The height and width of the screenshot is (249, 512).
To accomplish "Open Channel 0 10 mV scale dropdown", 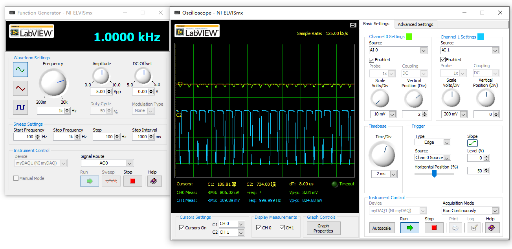I will click(x=392, y=114).
